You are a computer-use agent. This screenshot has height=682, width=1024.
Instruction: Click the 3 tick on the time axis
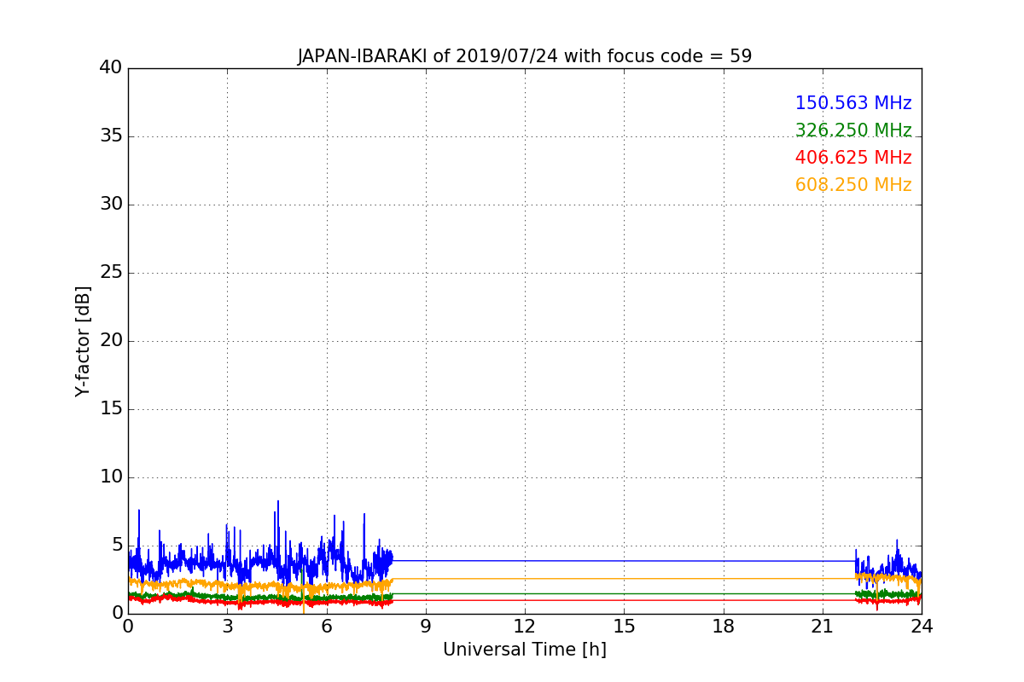(227, 627)
